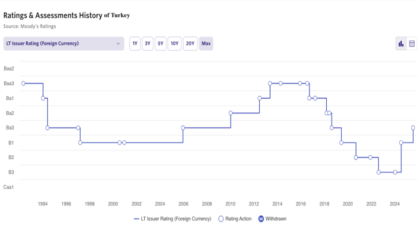Toggle Withdrawn legend marker
Viewport: 419px width, 234px height.
(x=261, y=219)
